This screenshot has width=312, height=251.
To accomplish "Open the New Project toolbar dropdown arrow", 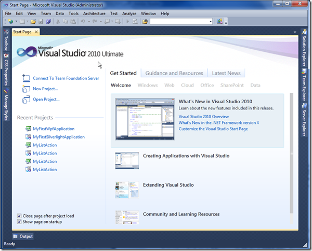I will pos(16,21).
